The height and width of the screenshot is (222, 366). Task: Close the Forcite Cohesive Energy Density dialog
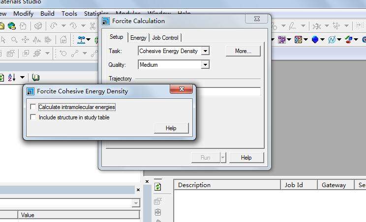pos(182,89)
